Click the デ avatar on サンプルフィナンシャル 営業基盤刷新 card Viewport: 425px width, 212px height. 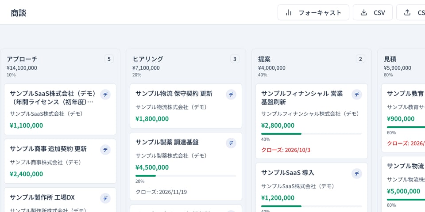(x=357, y=95)
